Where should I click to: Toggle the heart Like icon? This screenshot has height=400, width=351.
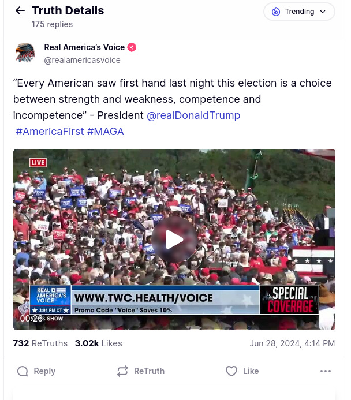click(231, 371)
